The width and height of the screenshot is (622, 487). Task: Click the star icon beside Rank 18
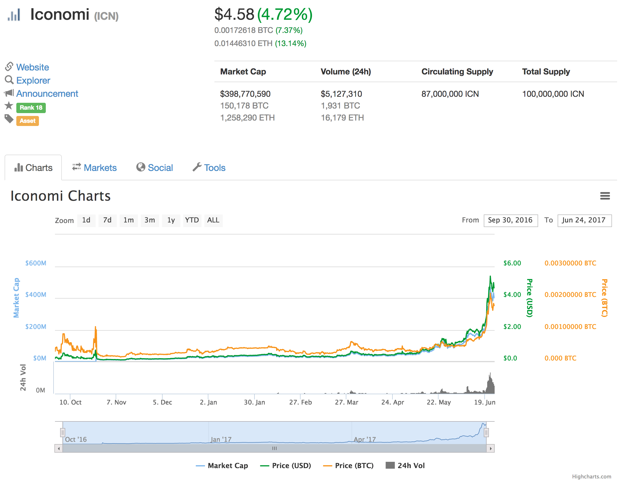coord(9,106)
